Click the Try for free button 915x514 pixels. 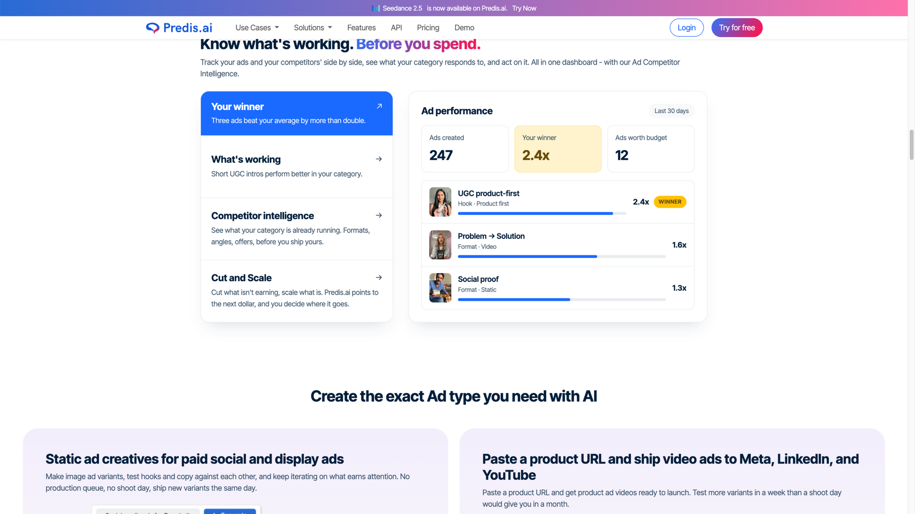click(x=737, y=28)
